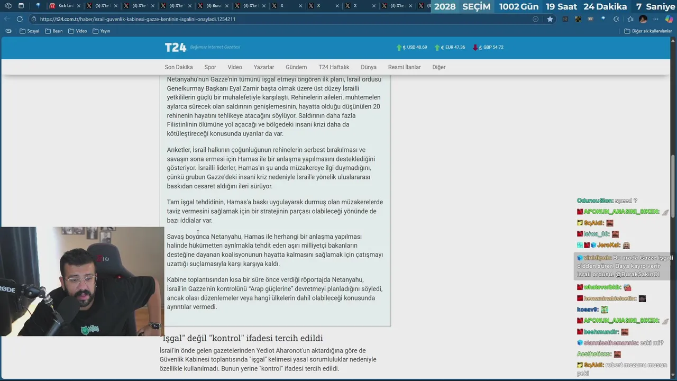Click the paragraph starting 'Tam işgal tehdidinin'

coord(275,211)
